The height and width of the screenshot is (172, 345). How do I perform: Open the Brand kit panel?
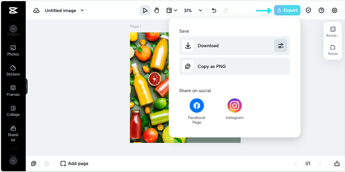tap(13, 134)
